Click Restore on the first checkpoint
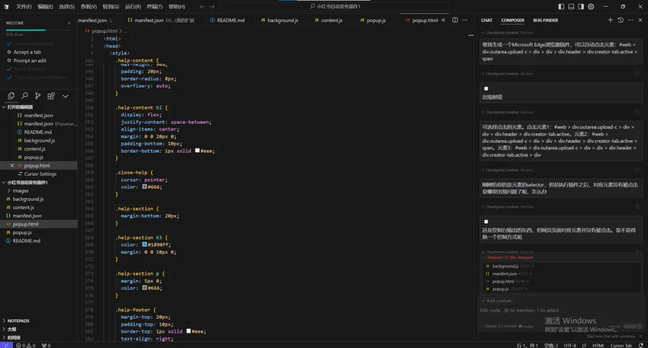The image size is (648, 348). point(527,32)
